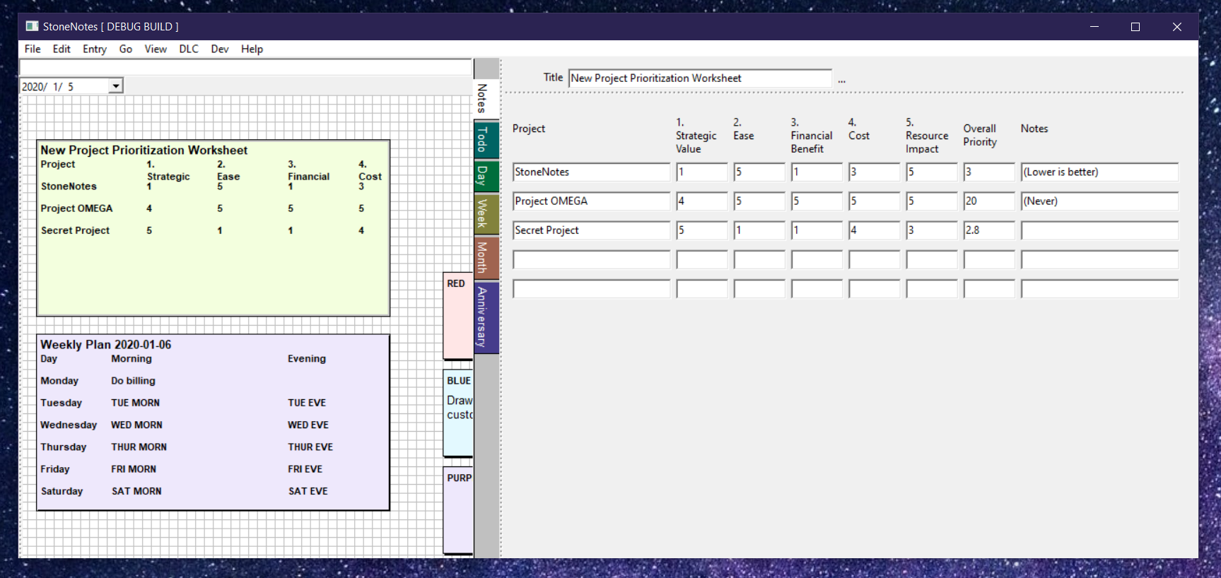Click Secret Project Resource Impact field
Image resolution: width=1221 pixels, height=578 pixels.
[x=932, y=230]
